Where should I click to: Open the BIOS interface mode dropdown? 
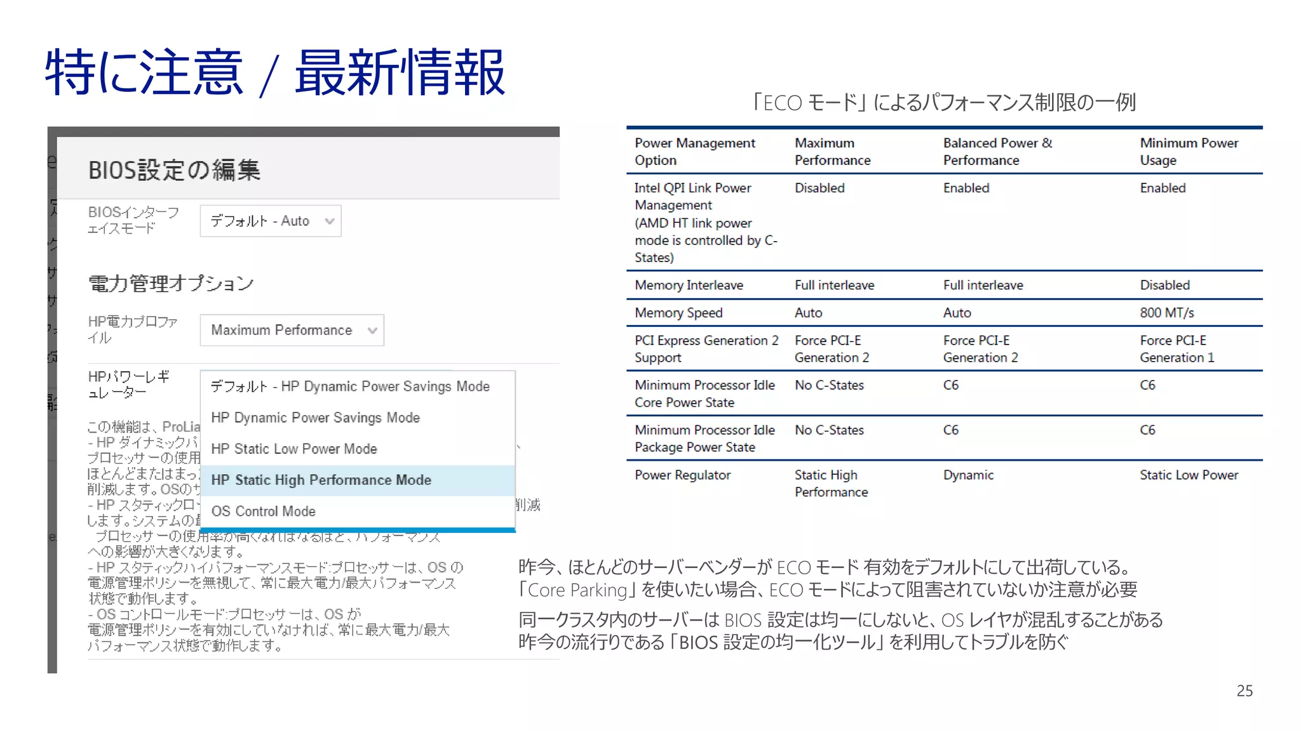(x=269, y=221)
